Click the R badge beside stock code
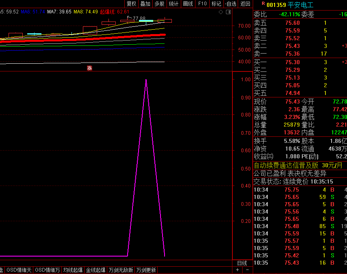347x274 pixels. point(263,4)
